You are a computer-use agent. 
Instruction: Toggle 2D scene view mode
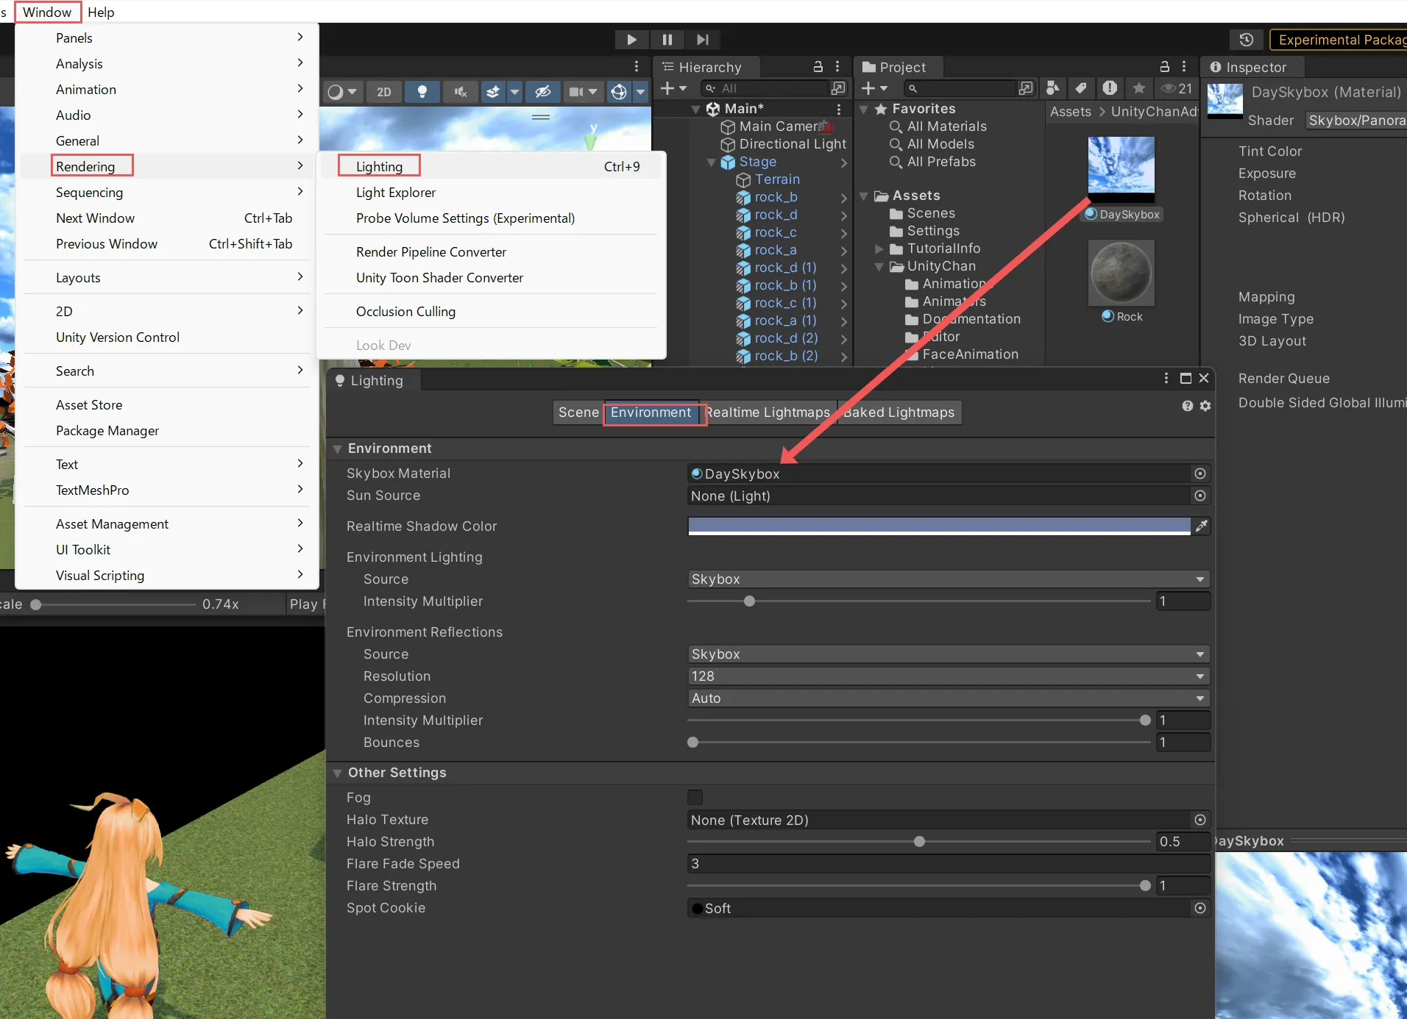[x=383, y=92]
